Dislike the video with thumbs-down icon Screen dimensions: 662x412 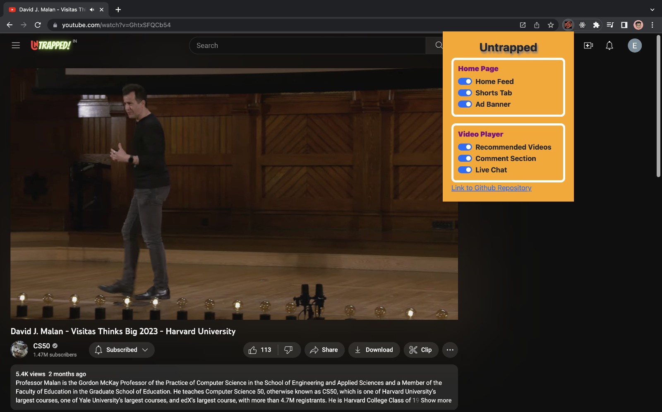288,350
